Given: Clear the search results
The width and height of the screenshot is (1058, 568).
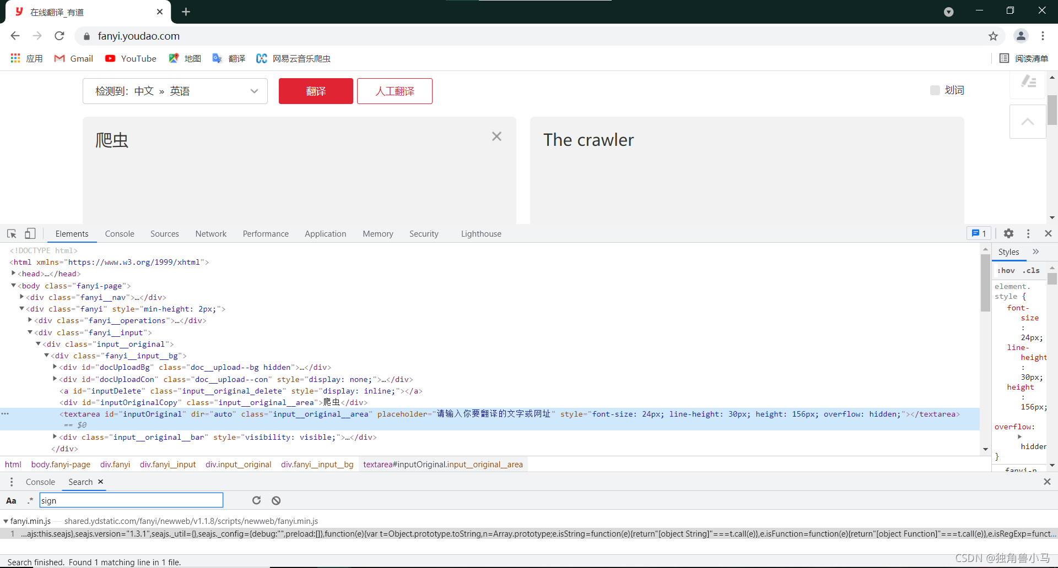Looking at the screenshot, I should coord(276,500).
